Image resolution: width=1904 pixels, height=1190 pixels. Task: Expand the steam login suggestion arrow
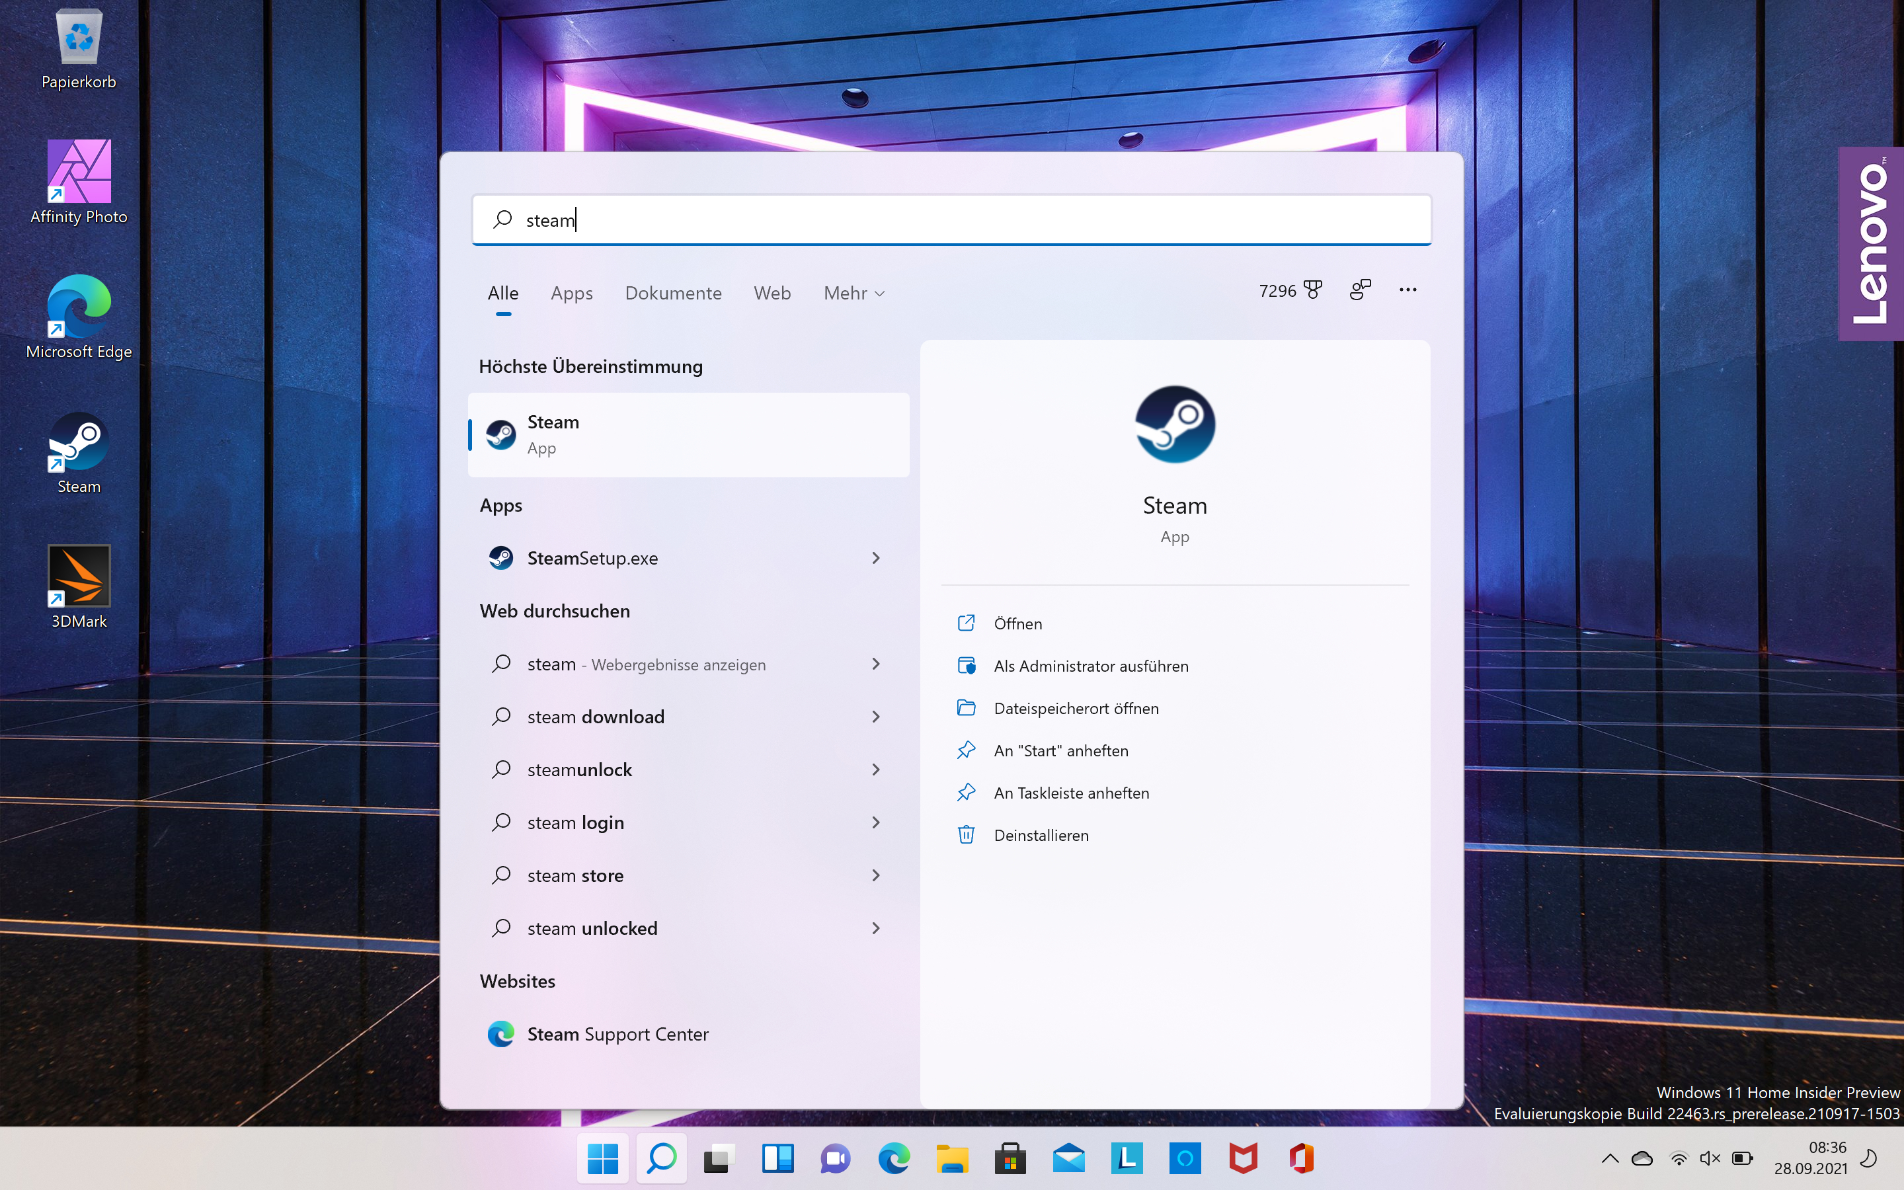click(x=876, y=822)
